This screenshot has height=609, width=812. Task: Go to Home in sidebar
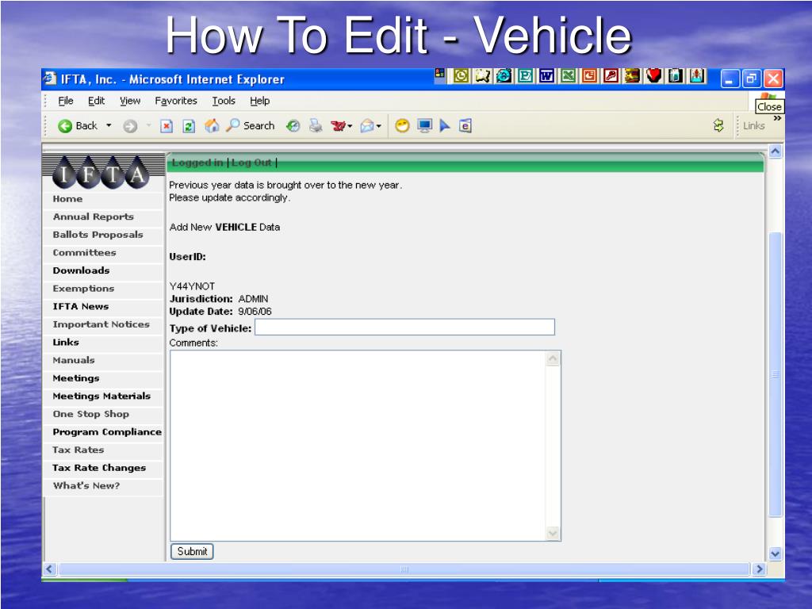[x=67, y=199]
